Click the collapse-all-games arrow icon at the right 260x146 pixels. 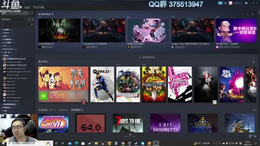pos(254,110)
